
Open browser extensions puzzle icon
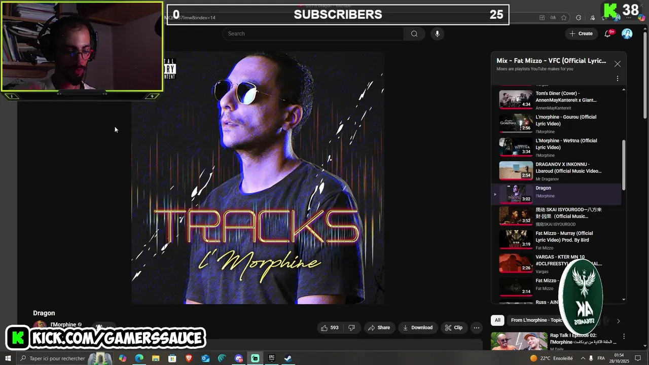point(579,18)
